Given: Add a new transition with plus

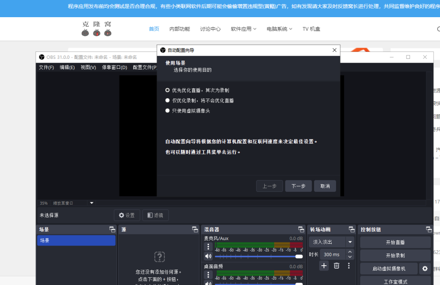Looking at the screenshot, I should point(324,265).
